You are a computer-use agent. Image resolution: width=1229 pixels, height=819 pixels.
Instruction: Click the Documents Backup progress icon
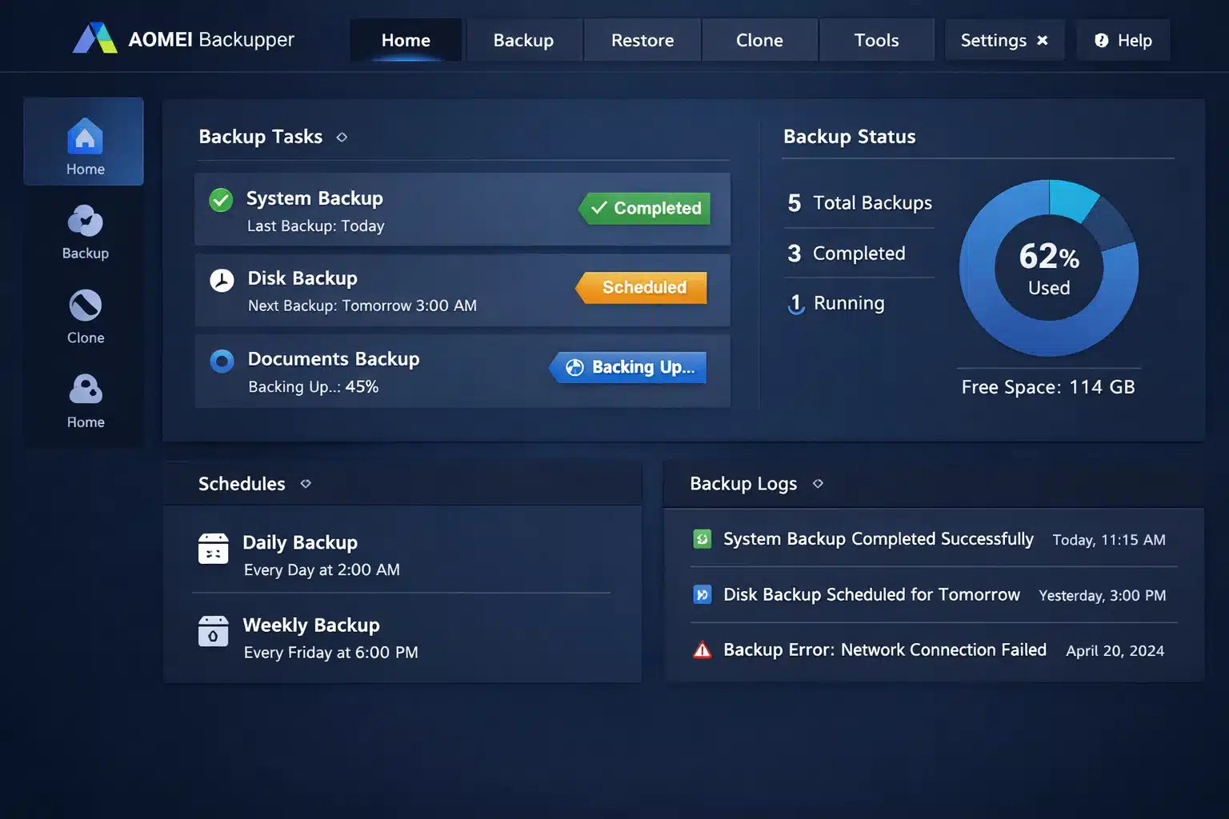[221, 361]
